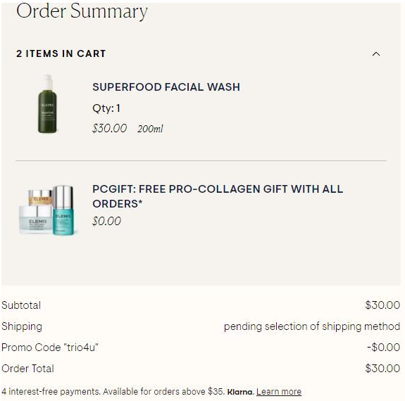
Task: Click the Superfood Facial Wash bottle image
Action: [x=47, y=104]
